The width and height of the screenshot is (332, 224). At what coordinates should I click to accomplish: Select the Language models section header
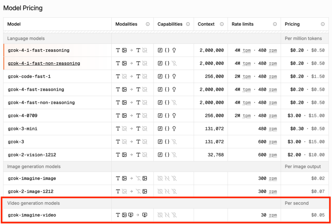(x=26, y=38)
